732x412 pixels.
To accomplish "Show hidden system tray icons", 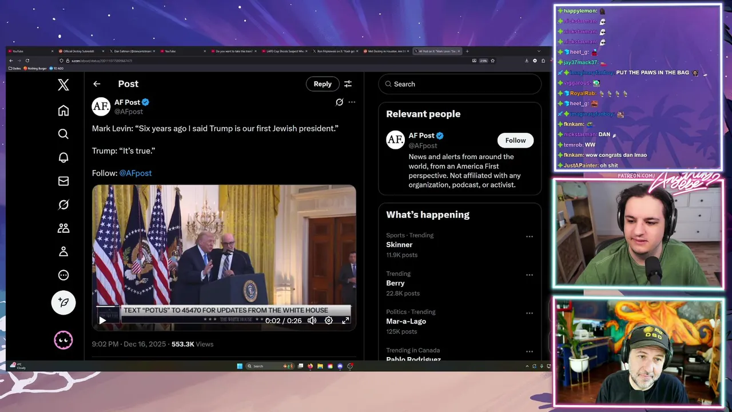I will click(527, 366).
